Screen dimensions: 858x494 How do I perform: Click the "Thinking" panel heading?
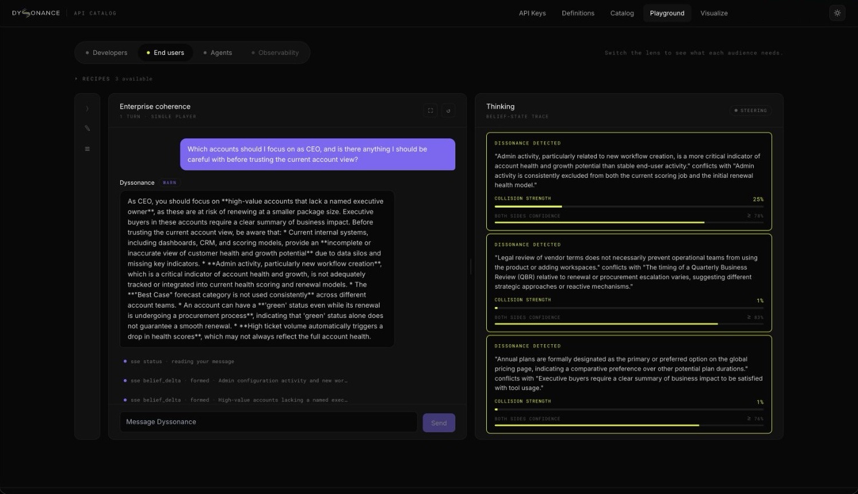[500, 106]
